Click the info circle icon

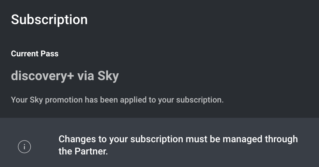pos(25,147)
